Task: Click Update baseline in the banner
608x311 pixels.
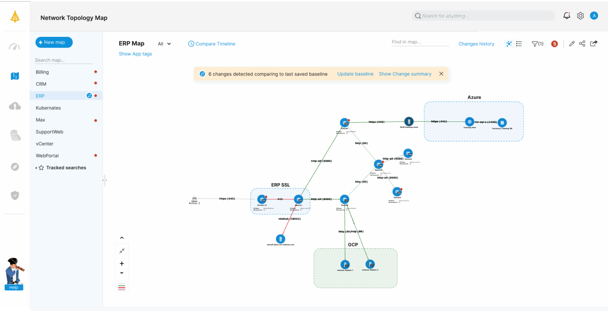Action: tap(355, 74)
